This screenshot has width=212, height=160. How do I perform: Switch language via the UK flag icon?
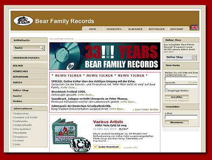[x=194, y=28]
